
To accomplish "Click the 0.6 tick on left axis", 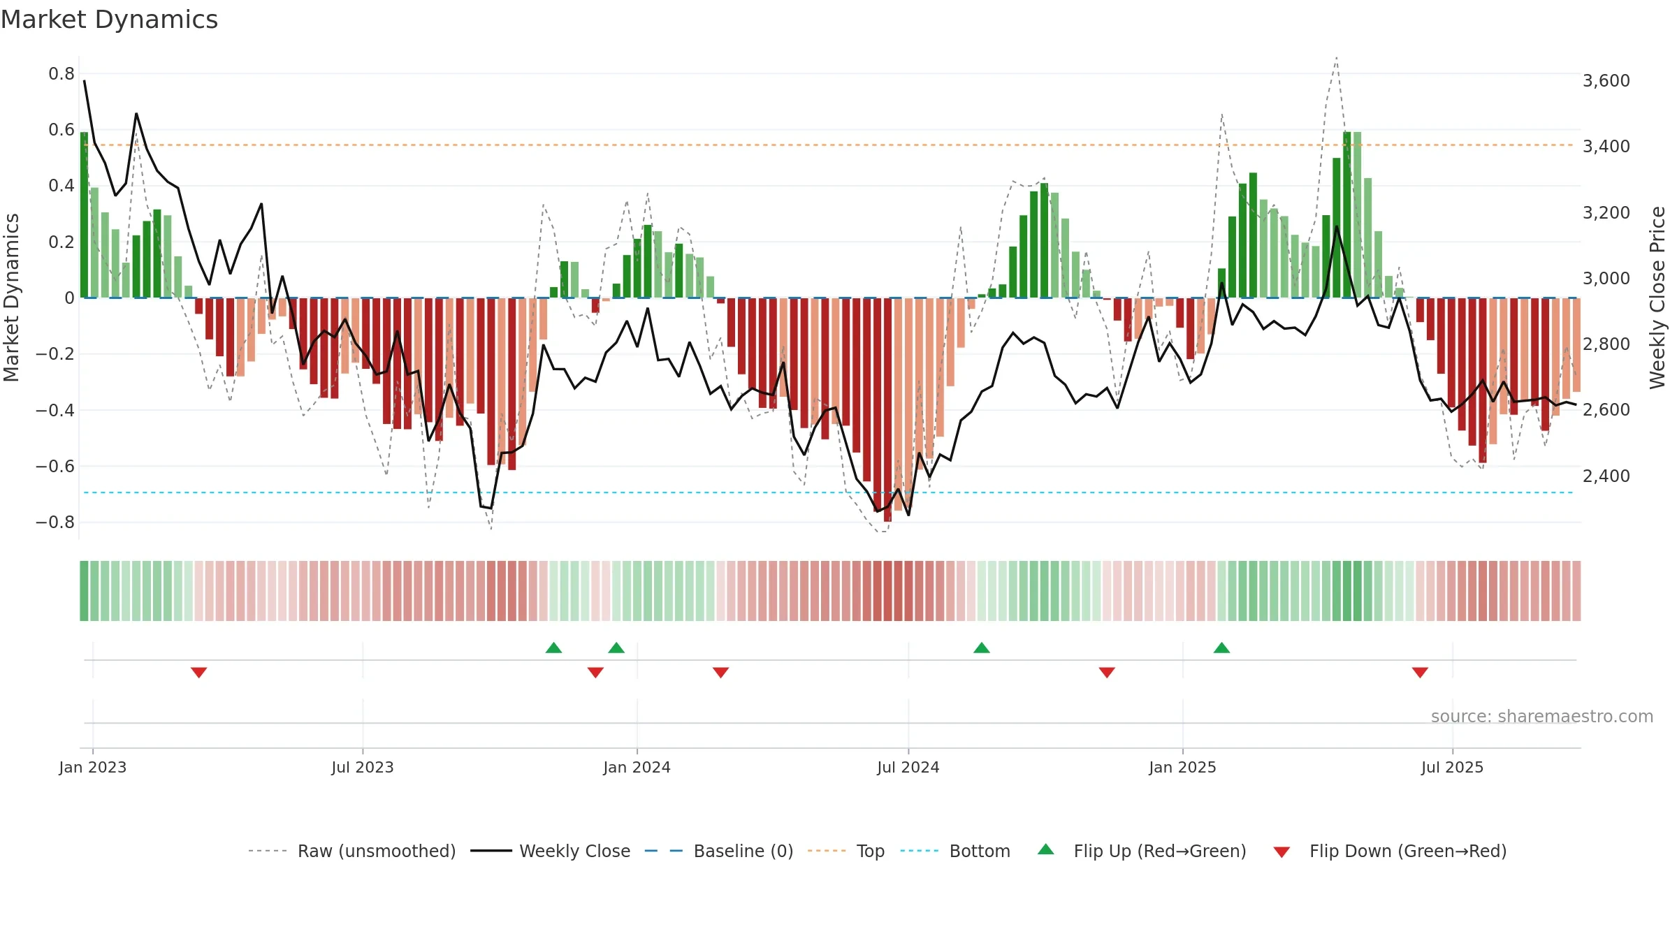I will click(61, 129).
